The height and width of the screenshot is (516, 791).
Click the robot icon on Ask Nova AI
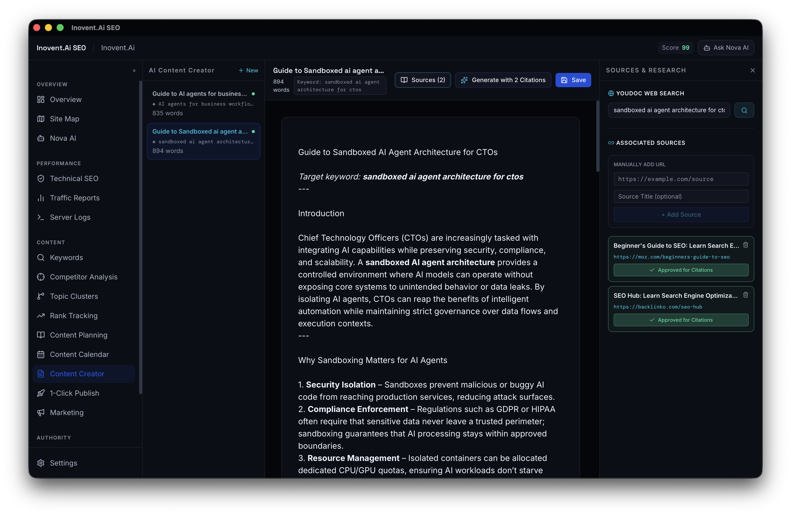click(x=707, y=48)
